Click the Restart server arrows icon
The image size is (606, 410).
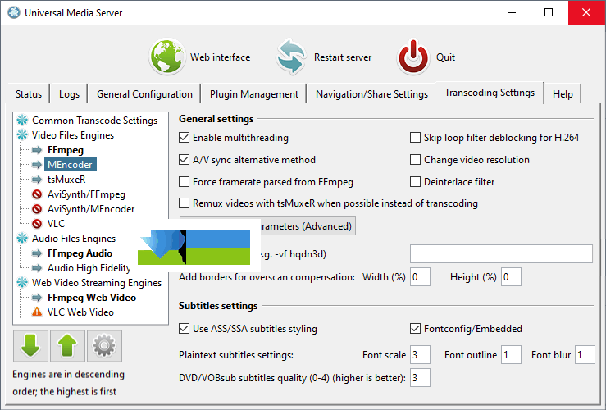pyautogui.click(x=290, y=57)
